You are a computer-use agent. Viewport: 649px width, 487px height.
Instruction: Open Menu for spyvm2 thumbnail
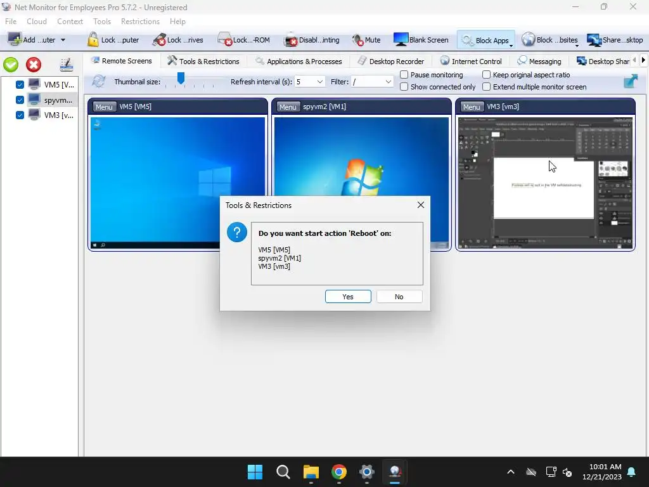point(288,107)
